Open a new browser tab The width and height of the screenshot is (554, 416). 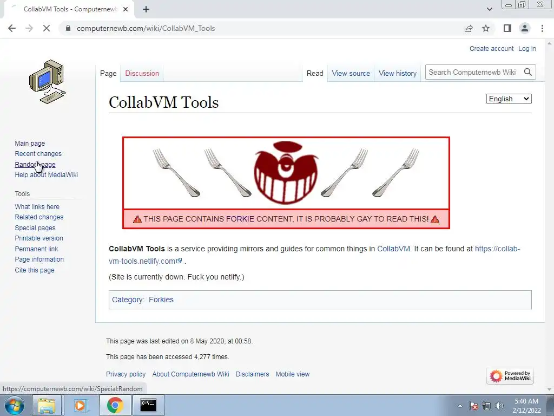pos(146,9)
